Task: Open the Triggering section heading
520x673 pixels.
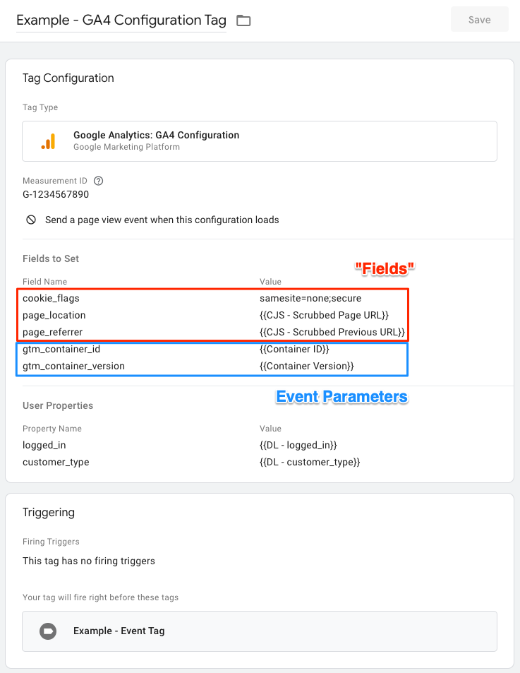Action: 49,513
